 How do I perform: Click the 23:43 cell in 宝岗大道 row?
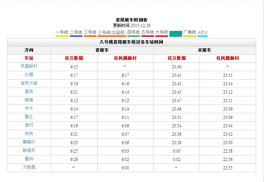[176, 84]
